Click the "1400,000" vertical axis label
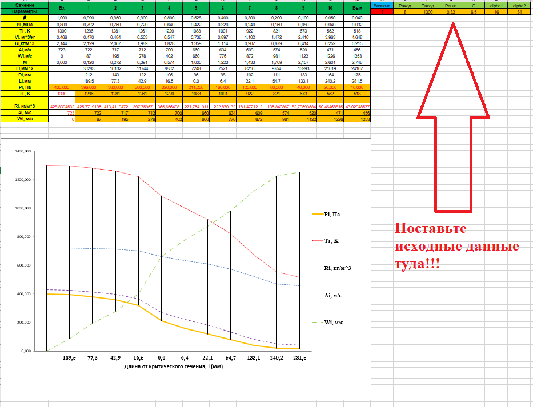This screenshot has height=407, width=533. click(23, 151)
